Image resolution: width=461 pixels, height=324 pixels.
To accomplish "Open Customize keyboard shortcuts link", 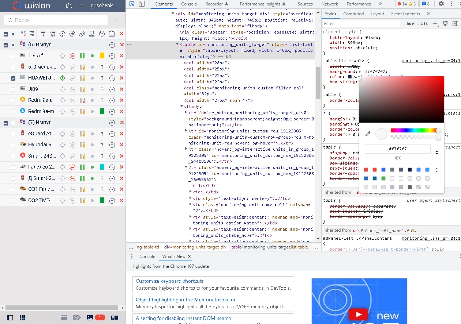I will tap(169, 281).
